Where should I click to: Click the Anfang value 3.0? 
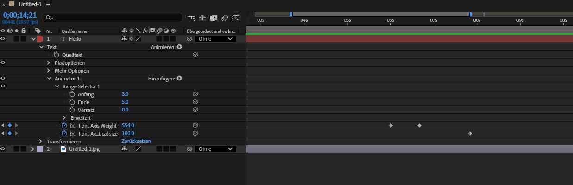click(x=125, y=94)
